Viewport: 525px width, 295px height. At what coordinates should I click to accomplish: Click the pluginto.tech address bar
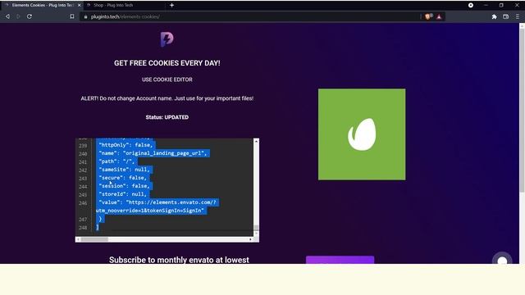[x=249, y=16]
